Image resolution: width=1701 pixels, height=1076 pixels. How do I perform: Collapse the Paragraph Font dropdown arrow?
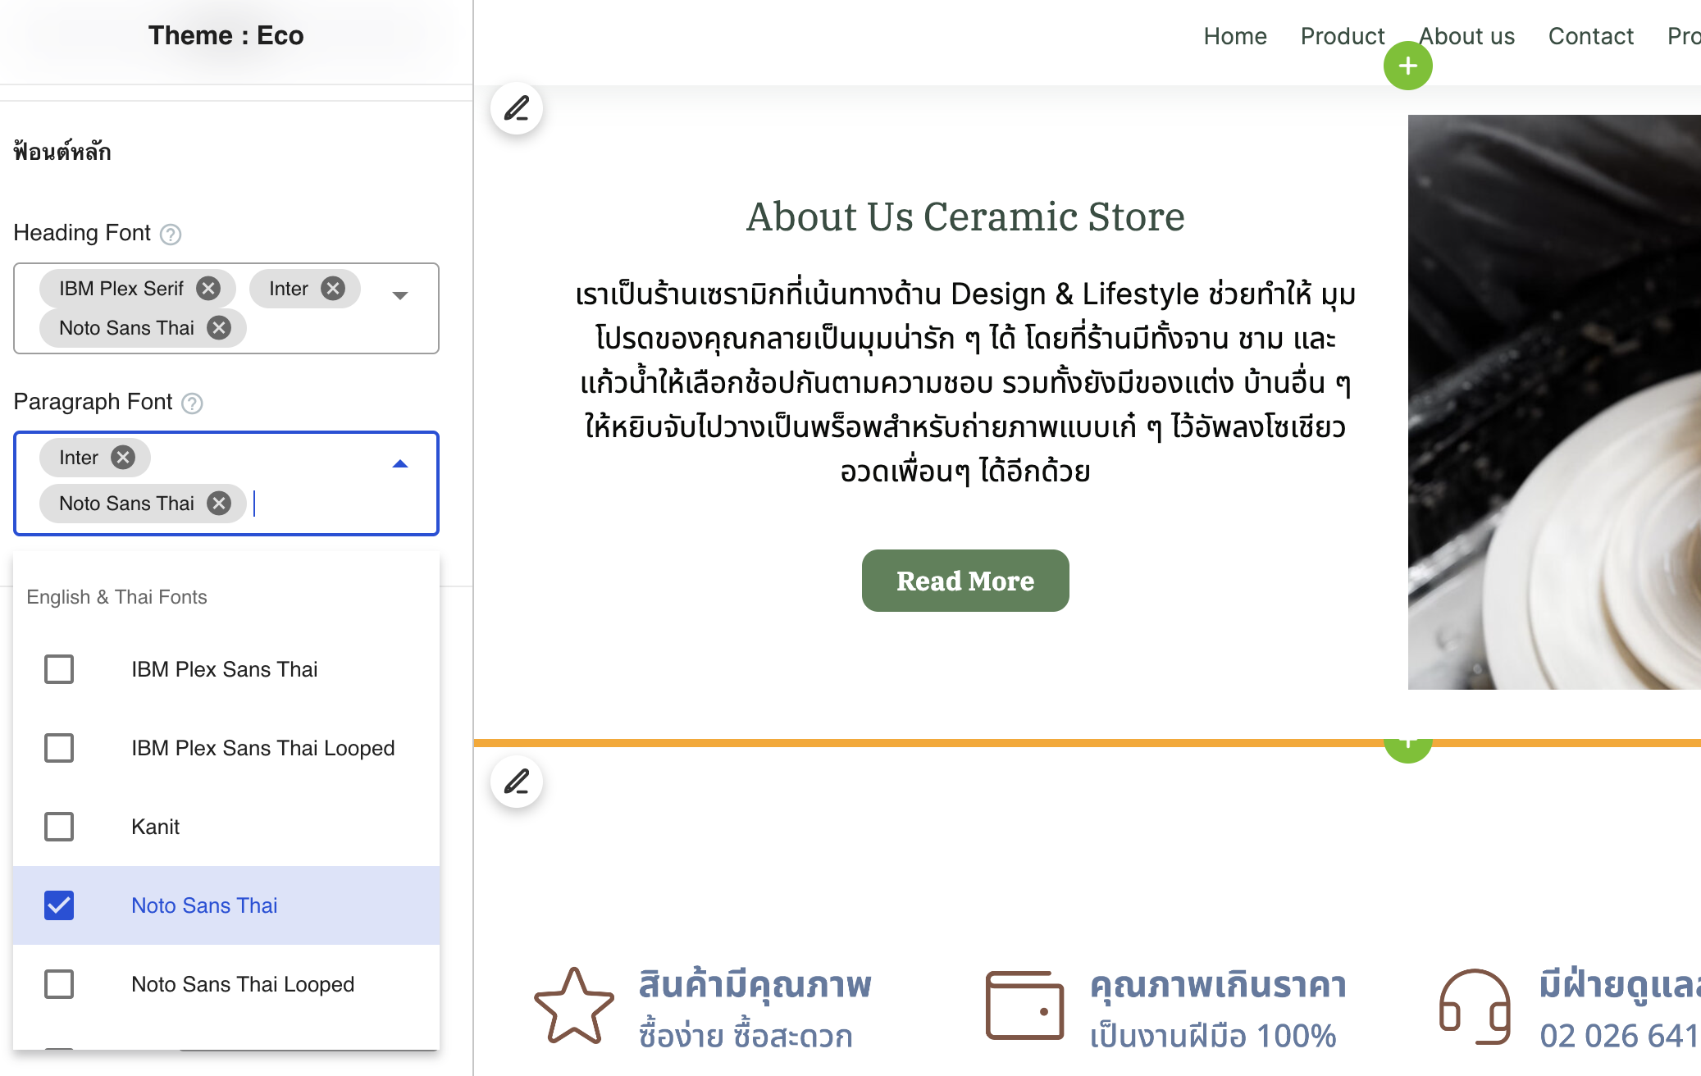click(400, 464)
